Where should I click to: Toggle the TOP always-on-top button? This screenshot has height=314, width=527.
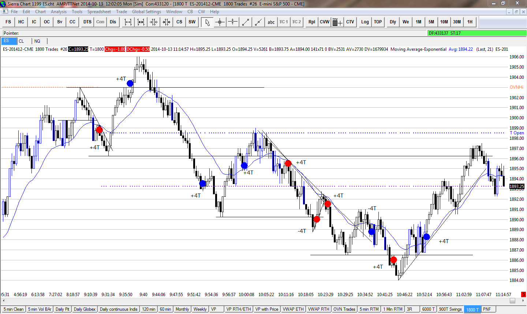(x=378, y=22)
